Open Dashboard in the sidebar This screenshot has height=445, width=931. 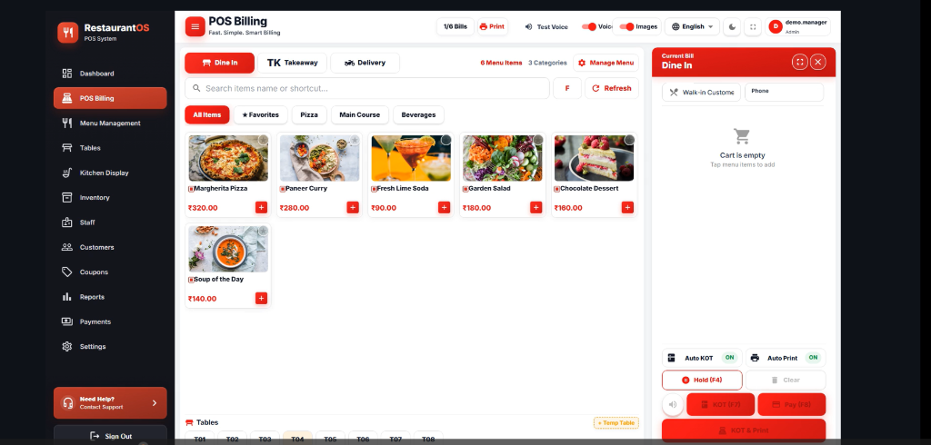click(x=110, y=74)
